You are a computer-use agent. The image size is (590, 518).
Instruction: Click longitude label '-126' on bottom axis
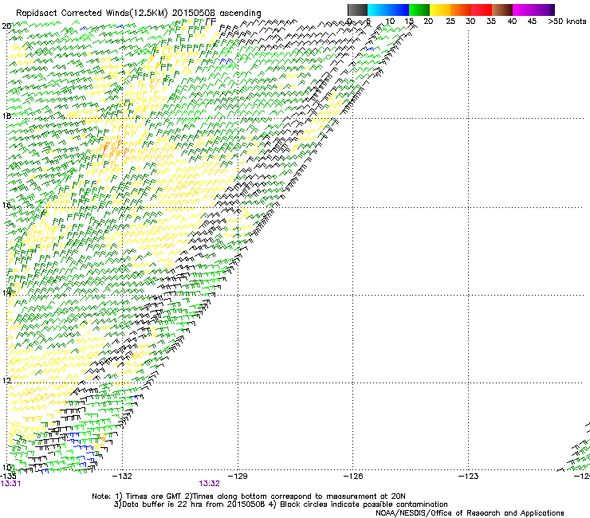[353, 477]
